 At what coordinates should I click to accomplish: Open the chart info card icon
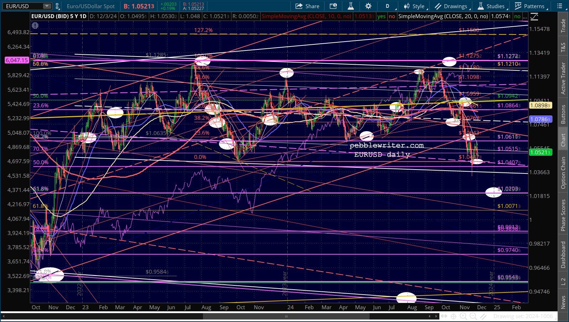(333, 6)
